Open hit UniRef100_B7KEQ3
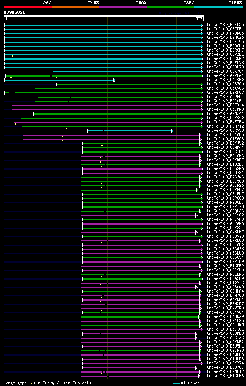Viewport: 246px width, 386px height. [225, 241]
